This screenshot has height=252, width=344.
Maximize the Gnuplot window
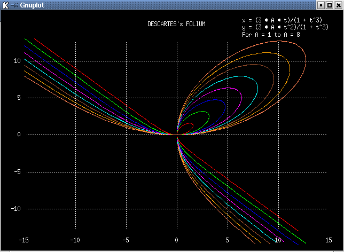point(330,5)
